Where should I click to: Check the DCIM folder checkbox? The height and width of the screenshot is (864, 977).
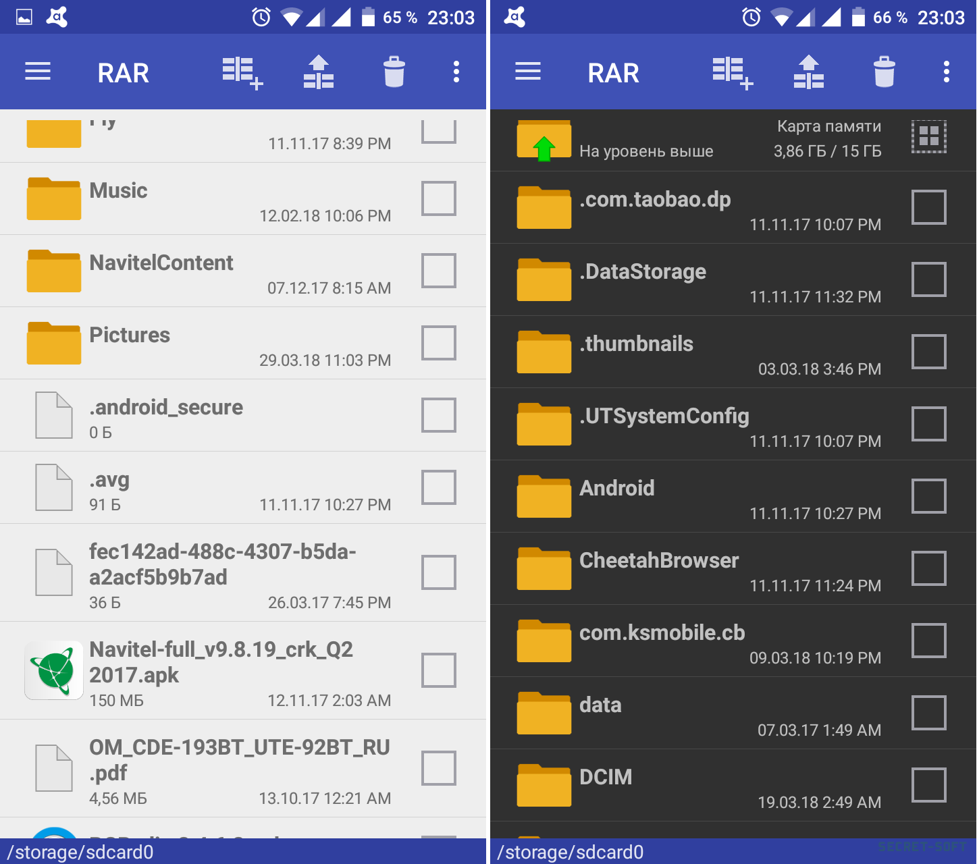pyautogui.click(x=929, y=785)
